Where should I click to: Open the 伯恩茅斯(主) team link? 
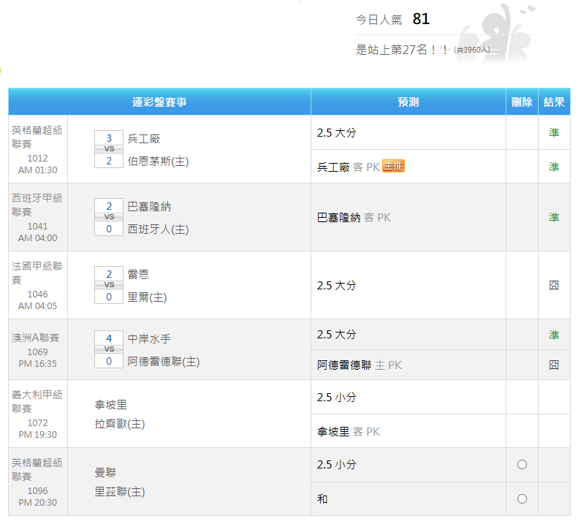pos(158,161)
